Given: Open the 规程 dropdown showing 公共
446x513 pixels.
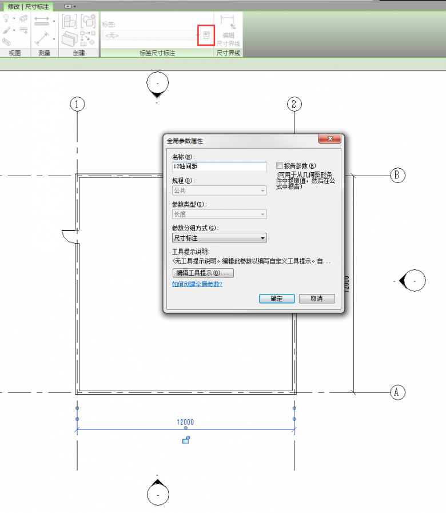Looking at the screenshot, I should point(220,190).
